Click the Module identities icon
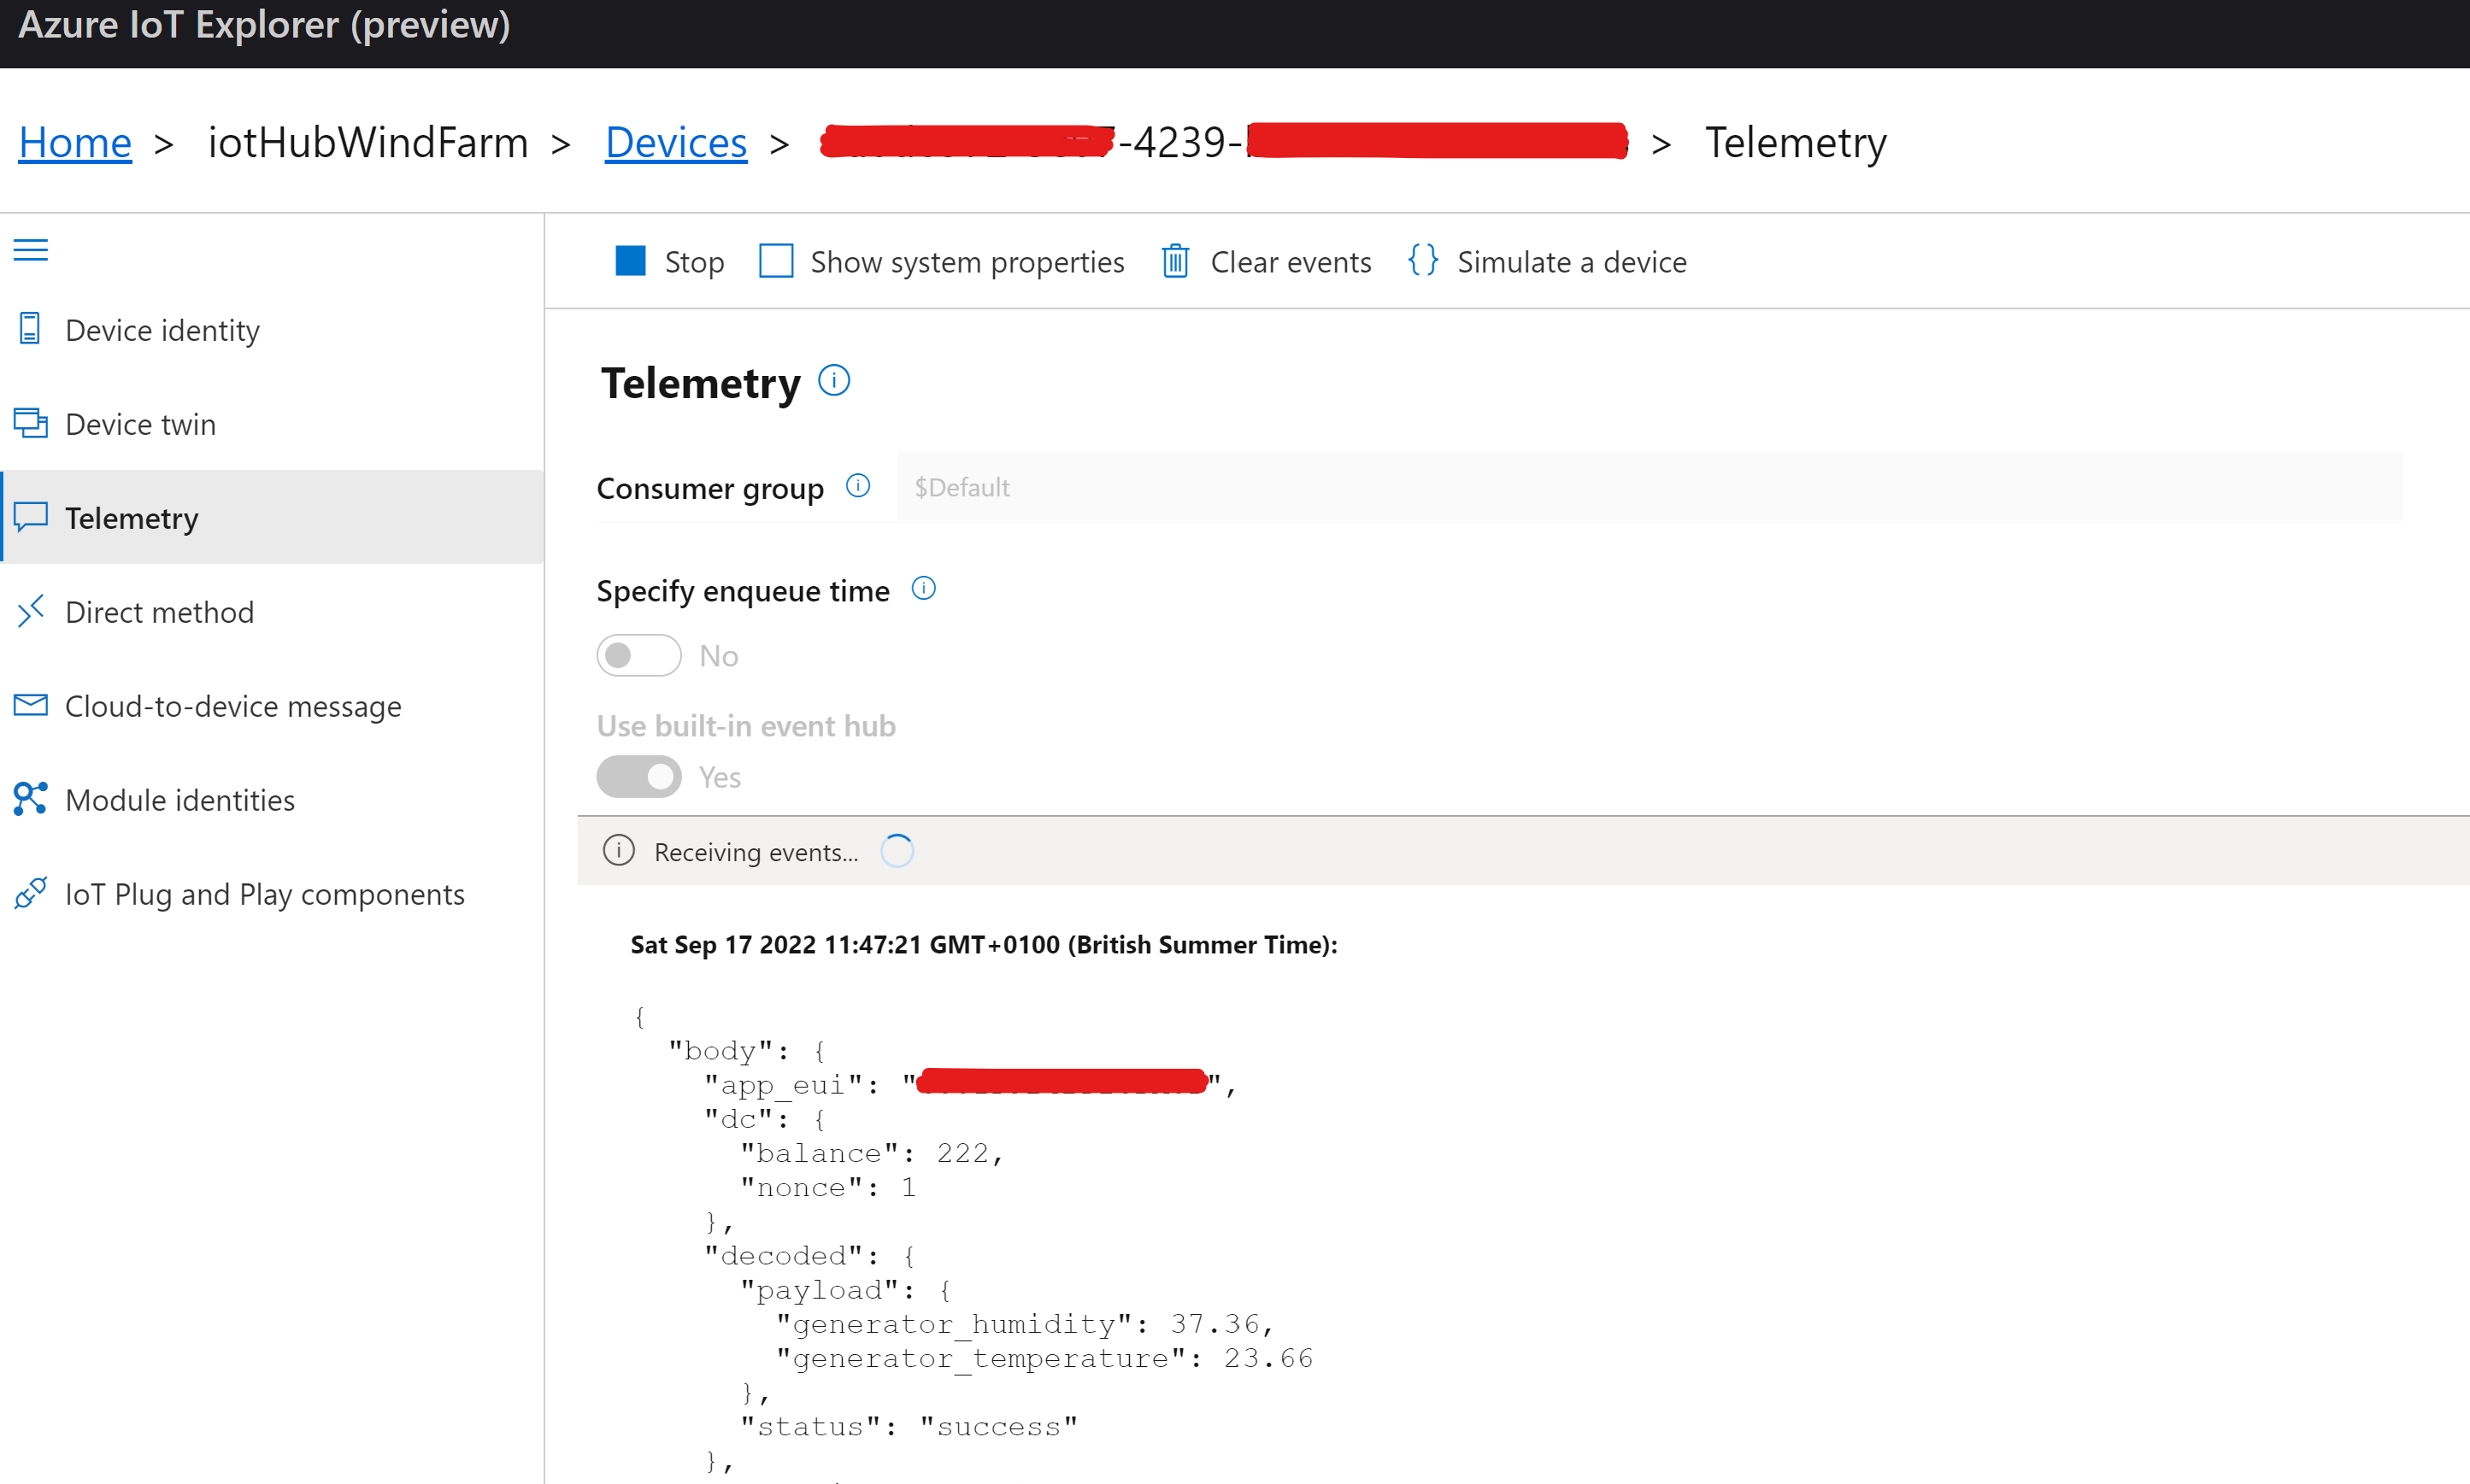This screenshot has width=2470, height=1484. point(30,799)
